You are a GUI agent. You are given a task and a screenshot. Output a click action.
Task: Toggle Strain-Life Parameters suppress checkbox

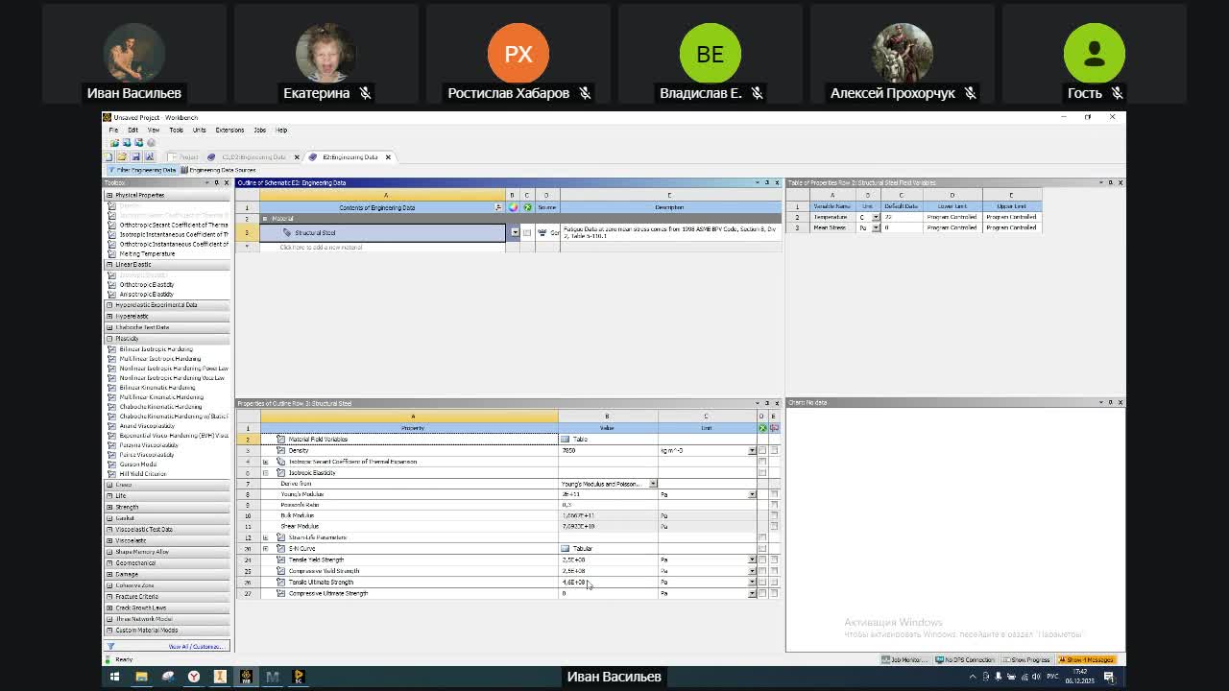[x=762, y=537]
